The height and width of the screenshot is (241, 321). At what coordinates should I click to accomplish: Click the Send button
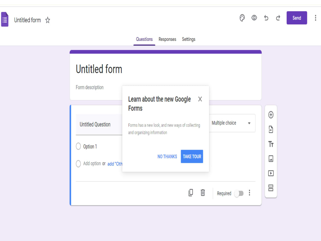pyautogui.click(x=297, y=18)
